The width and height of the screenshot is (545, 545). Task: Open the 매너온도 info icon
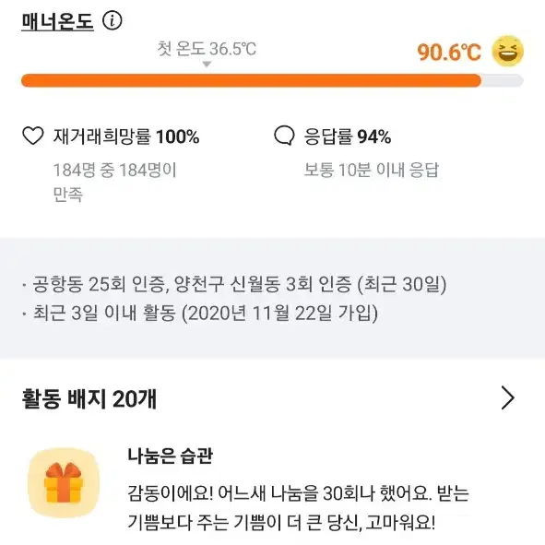point(113,20)
